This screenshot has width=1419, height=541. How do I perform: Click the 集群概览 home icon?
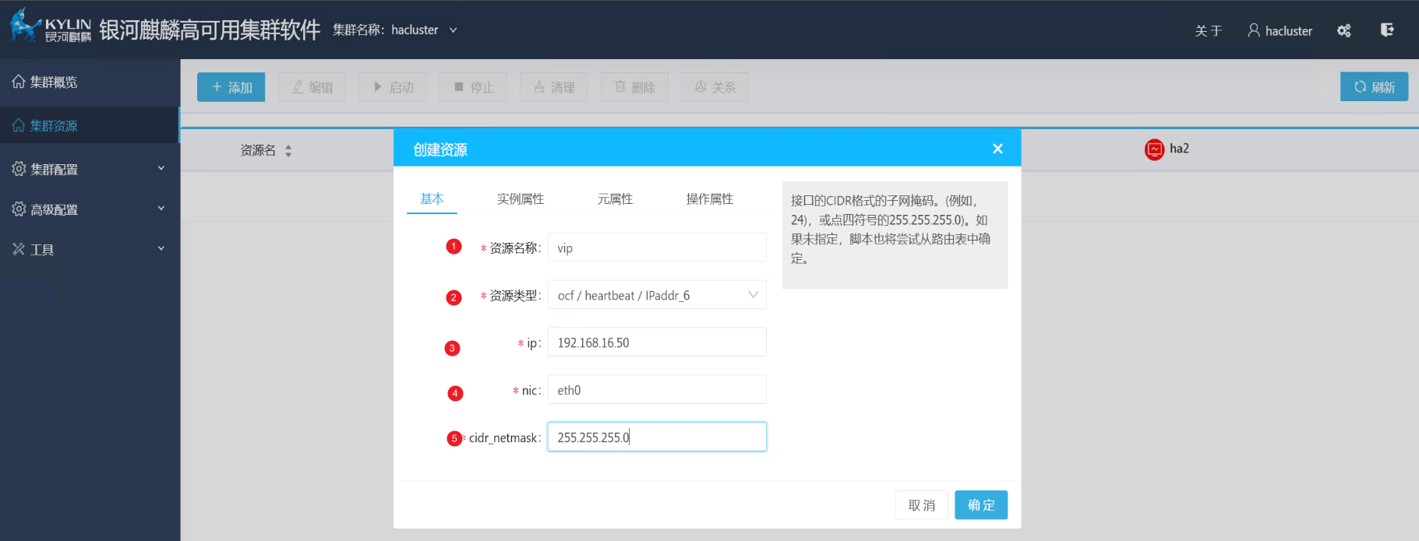(19, 81)
